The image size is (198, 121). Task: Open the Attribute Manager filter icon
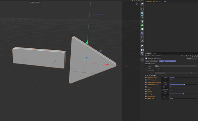191,56
